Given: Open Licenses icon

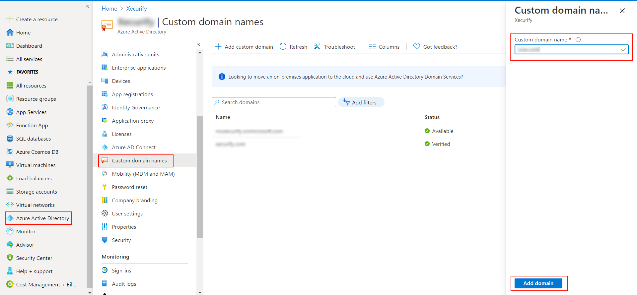Looking at the screenshot, I should (x=105, y=134).
